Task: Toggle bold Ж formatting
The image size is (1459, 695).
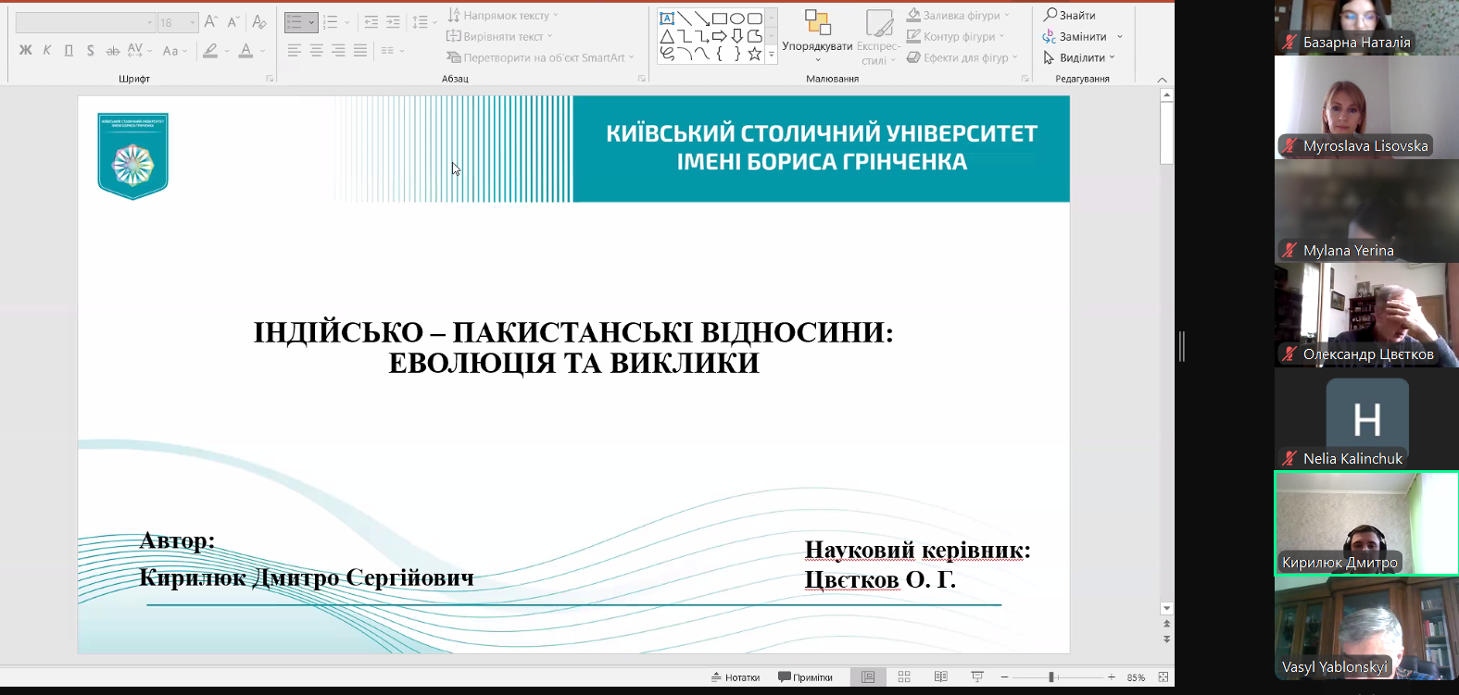Action: click(x=25, y=51)
